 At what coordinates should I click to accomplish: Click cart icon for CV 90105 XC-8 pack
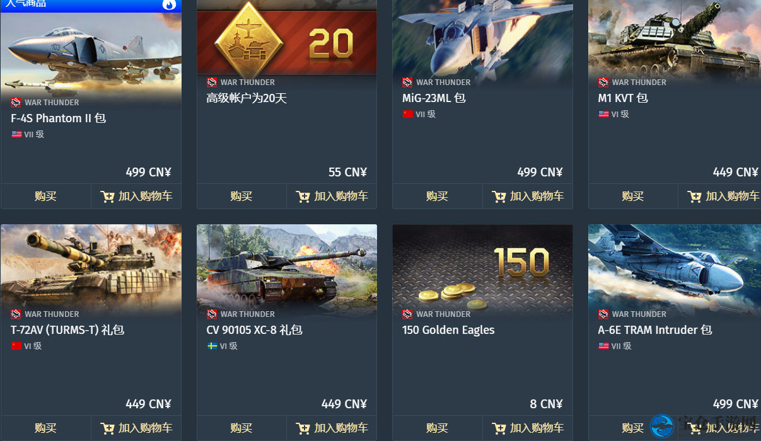pos(303,428)
